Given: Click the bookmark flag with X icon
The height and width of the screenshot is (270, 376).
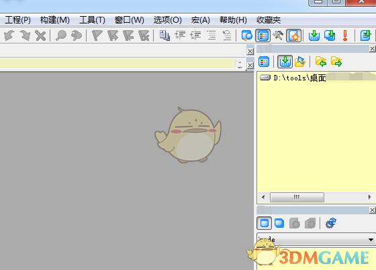Looking at the screenshot, I should coord(144,36).
